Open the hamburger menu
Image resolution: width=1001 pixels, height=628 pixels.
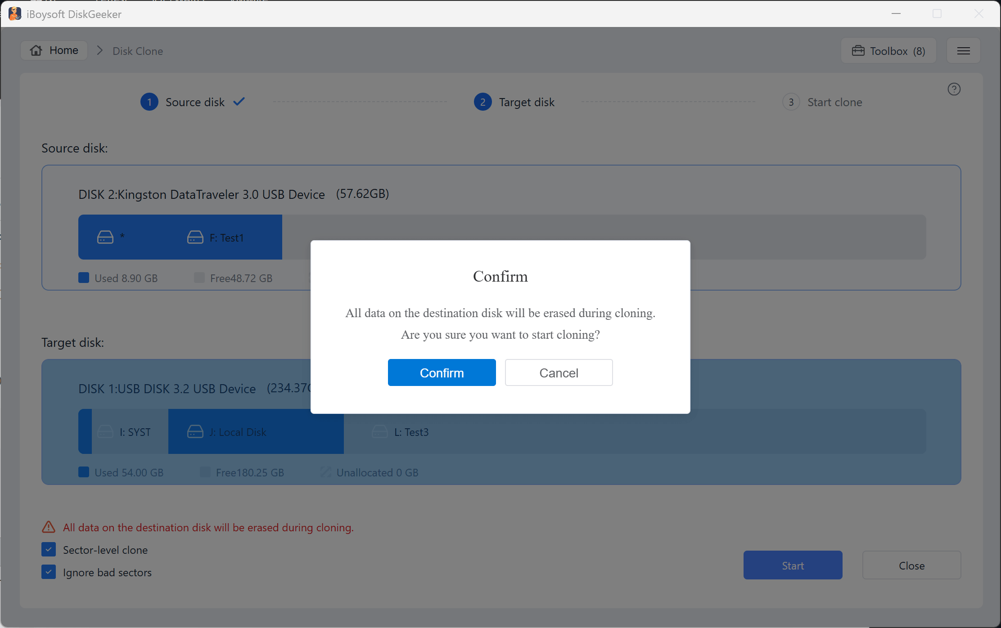click(963, 51)
